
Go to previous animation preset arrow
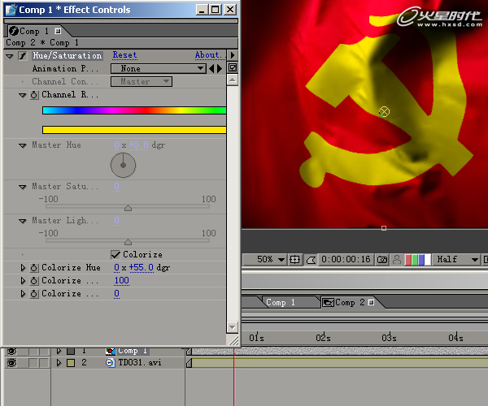(211, 69)
